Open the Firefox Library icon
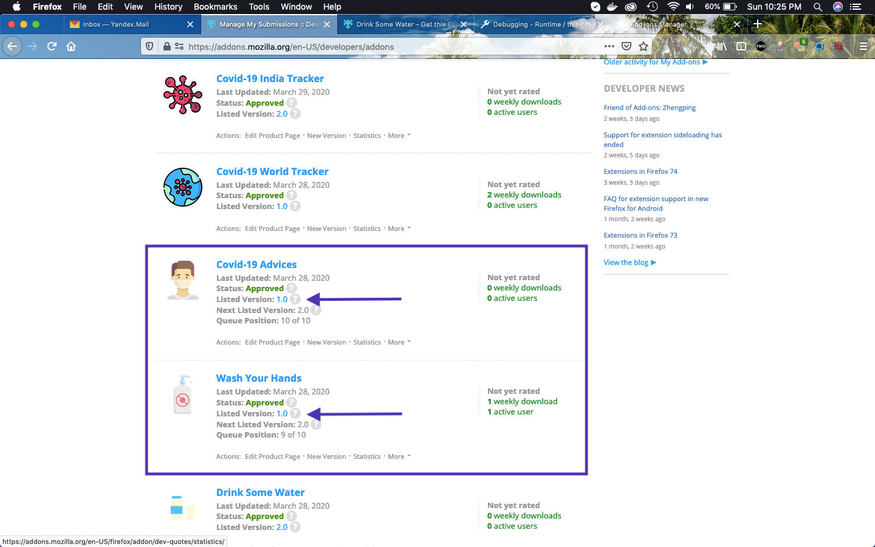Image resolution: width=875 pixels, height=547 pixels. click(x=721, y=46)
